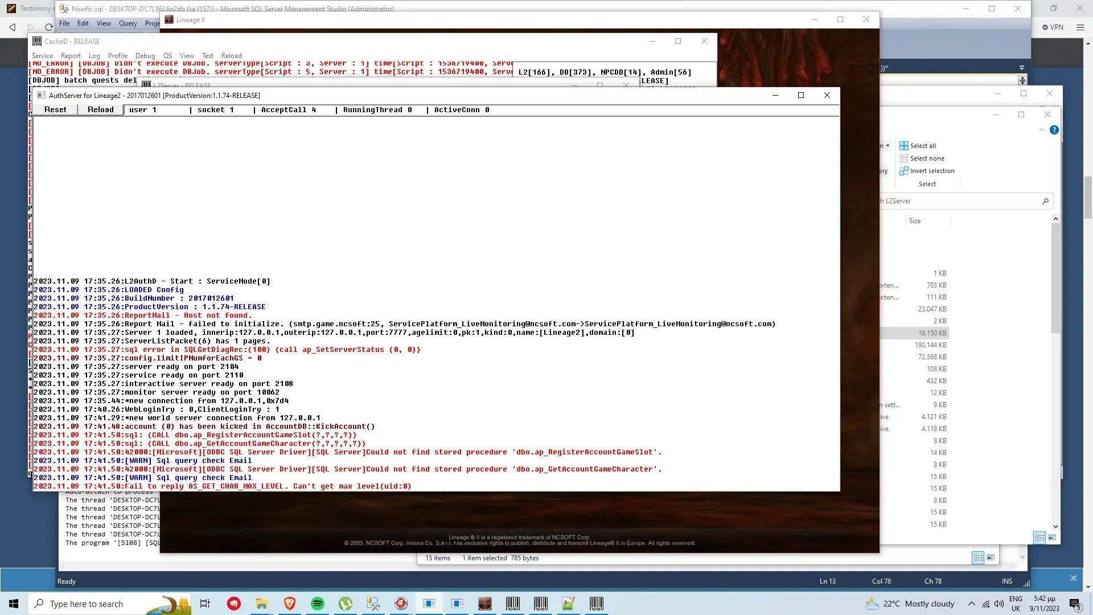The height and width of the screenshot is (615, 1093).
Task: Open the uTorrent taskbar icon
Action: (x=345, y=604)
